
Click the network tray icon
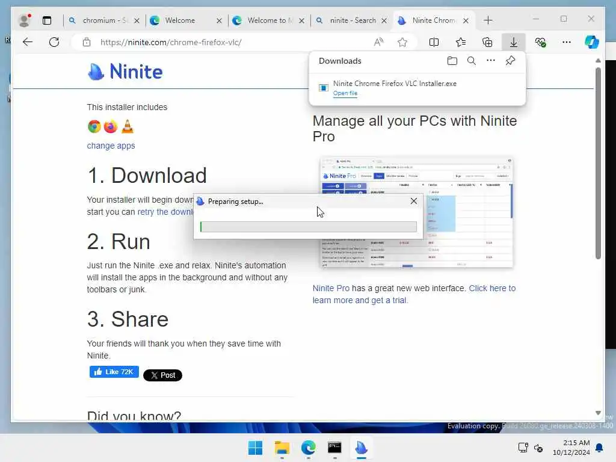(x=523, y=448)
